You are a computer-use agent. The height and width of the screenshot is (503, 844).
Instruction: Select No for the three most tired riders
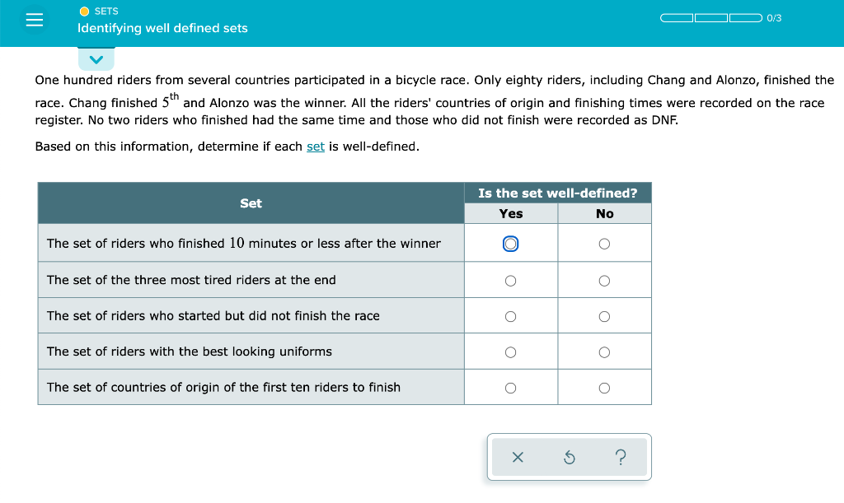click(x=604, y=279)
